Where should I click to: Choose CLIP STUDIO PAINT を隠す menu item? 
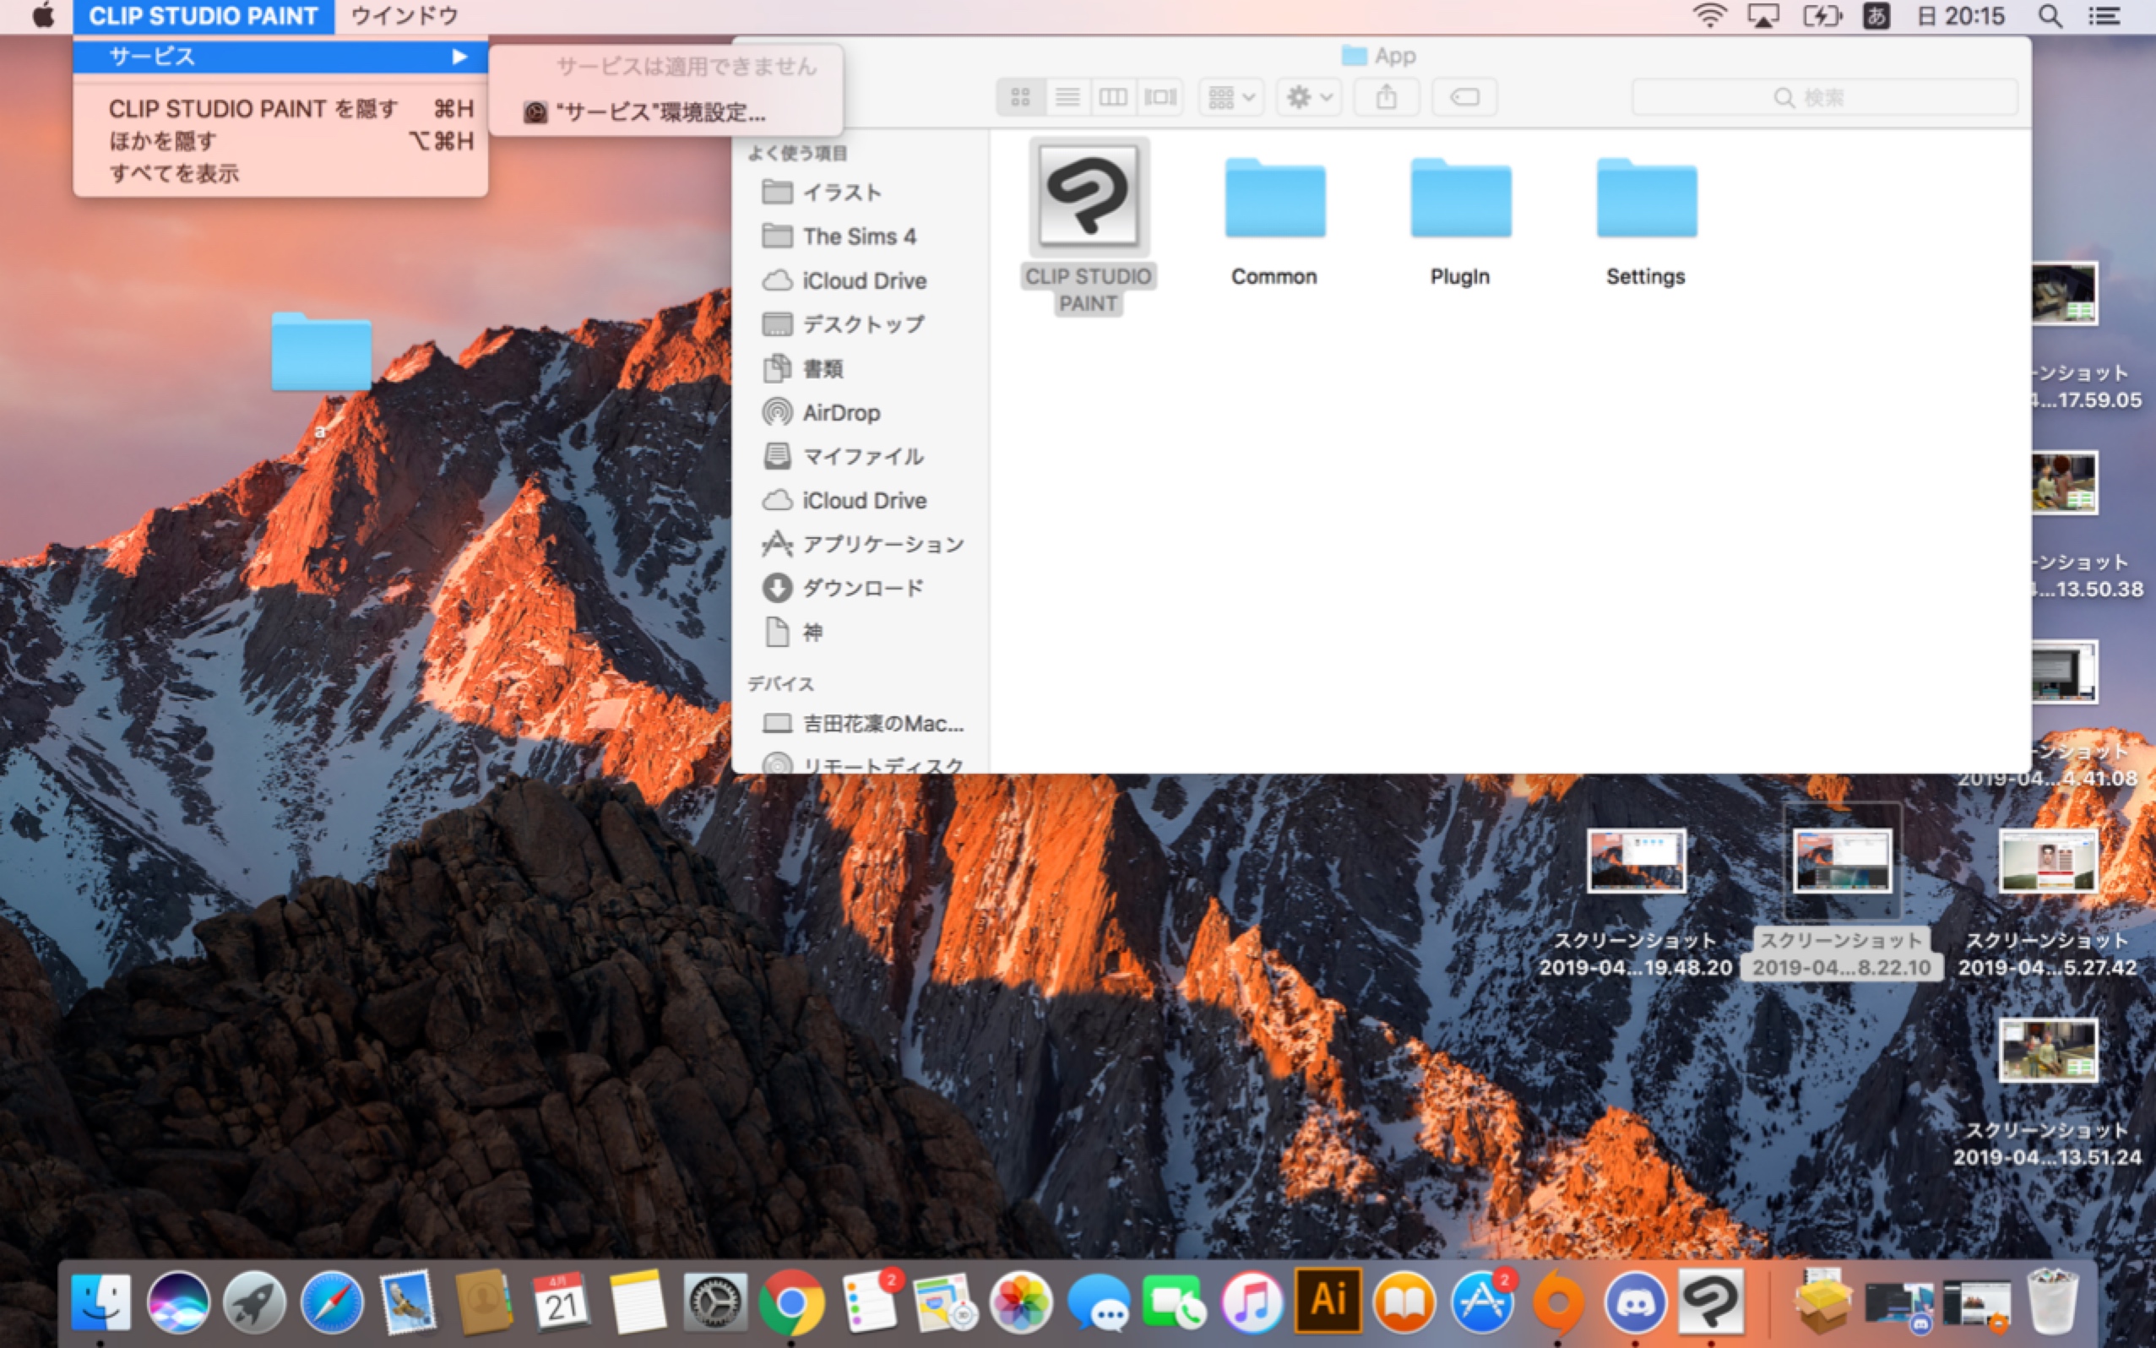[253, 109]
